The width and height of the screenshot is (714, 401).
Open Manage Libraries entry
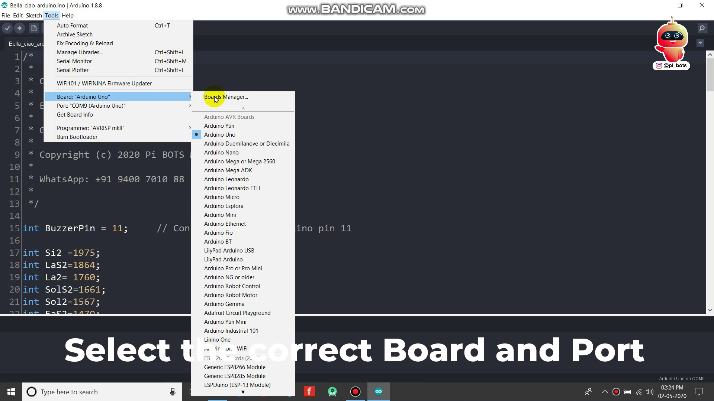pos(118,52)
